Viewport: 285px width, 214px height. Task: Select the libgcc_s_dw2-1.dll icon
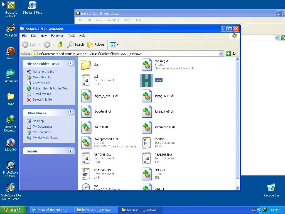(x=86, y=96)
